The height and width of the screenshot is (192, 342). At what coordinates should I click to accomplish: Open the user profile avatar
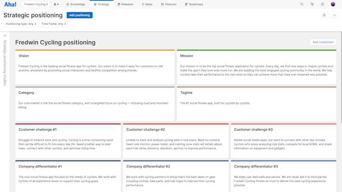pyautogui.click(x=333, y=4)
